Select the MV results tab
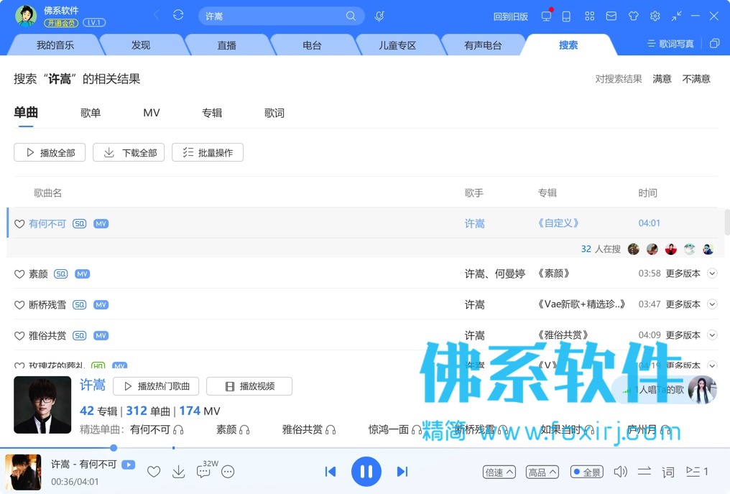 [x=152, y=113]
